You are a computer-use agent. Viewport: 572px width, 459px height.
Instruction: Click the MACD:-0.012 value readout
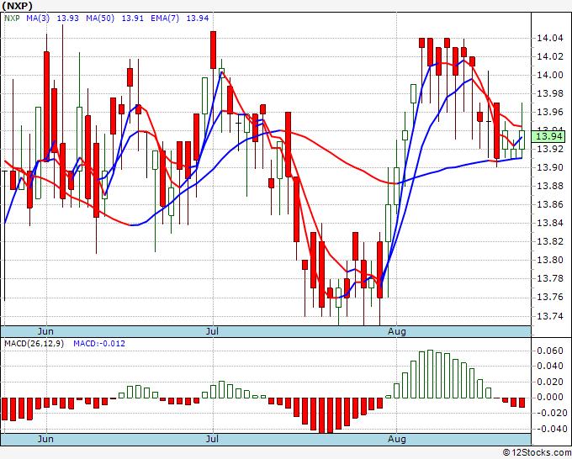99,344
